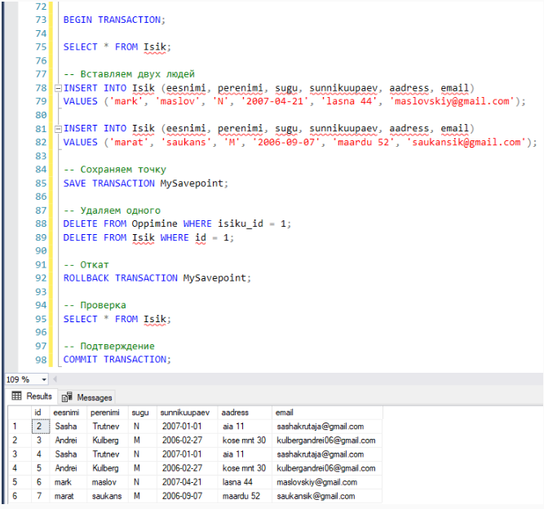Click the maardu 52 address cell
This screenshot has height=509, width=544.
pyautogui.click(x=242, y=496)
